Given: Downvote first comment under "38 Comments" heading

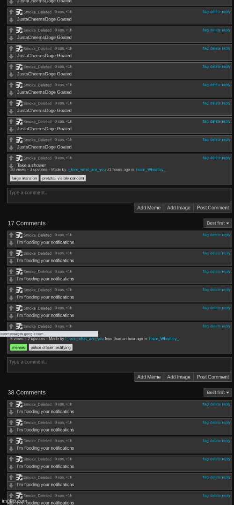Looking at the screenshot, I should click(11, 412).
